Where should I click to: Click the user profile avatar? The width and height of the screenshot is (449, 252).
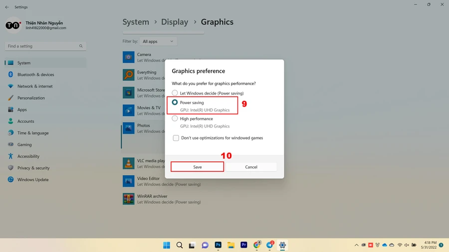(x=13, y=25)
